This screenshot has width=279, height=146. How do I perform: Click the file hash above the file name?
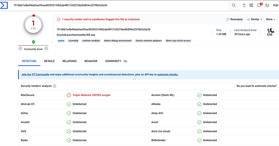pyautogui.click(x=104, y=30)
